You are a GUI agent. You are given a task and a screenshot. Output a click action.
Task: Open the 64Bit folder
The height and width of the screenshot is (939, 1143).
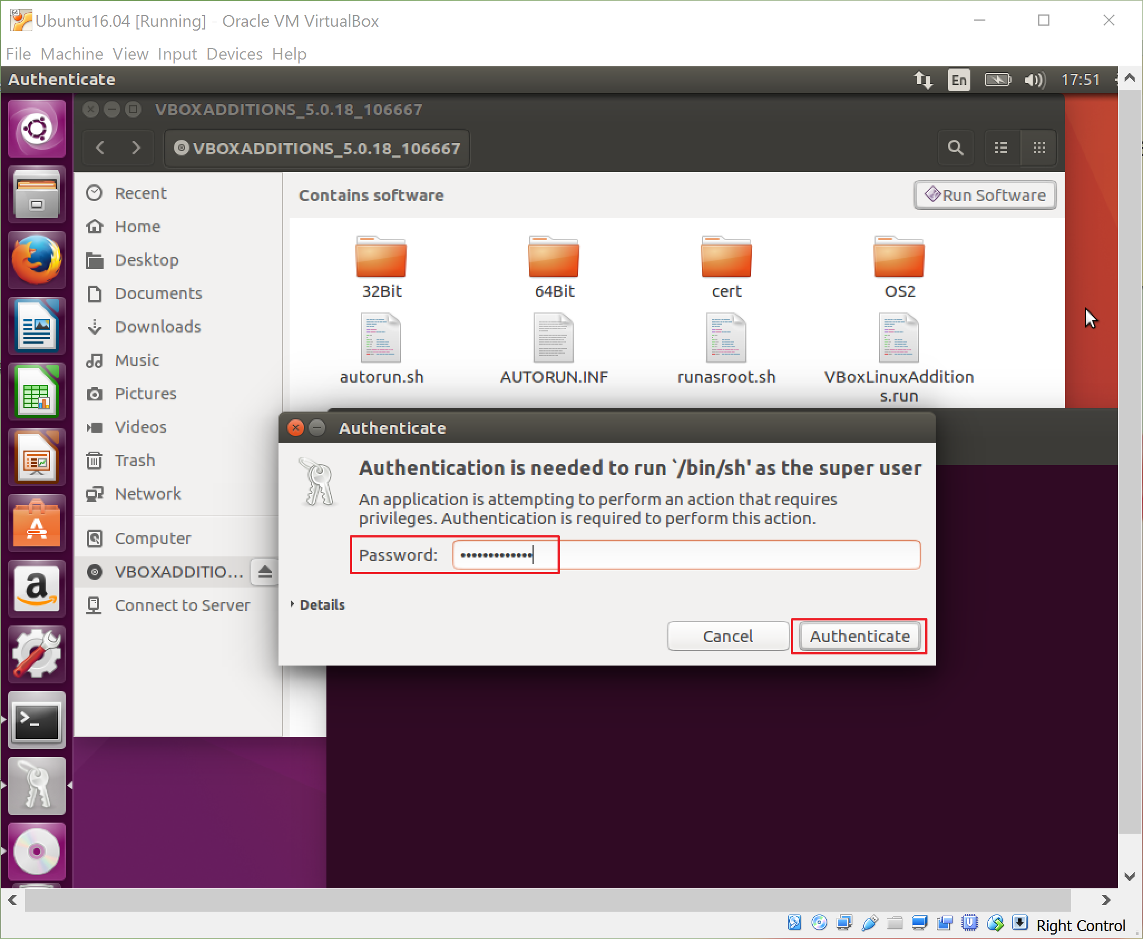tap(554, 267)
